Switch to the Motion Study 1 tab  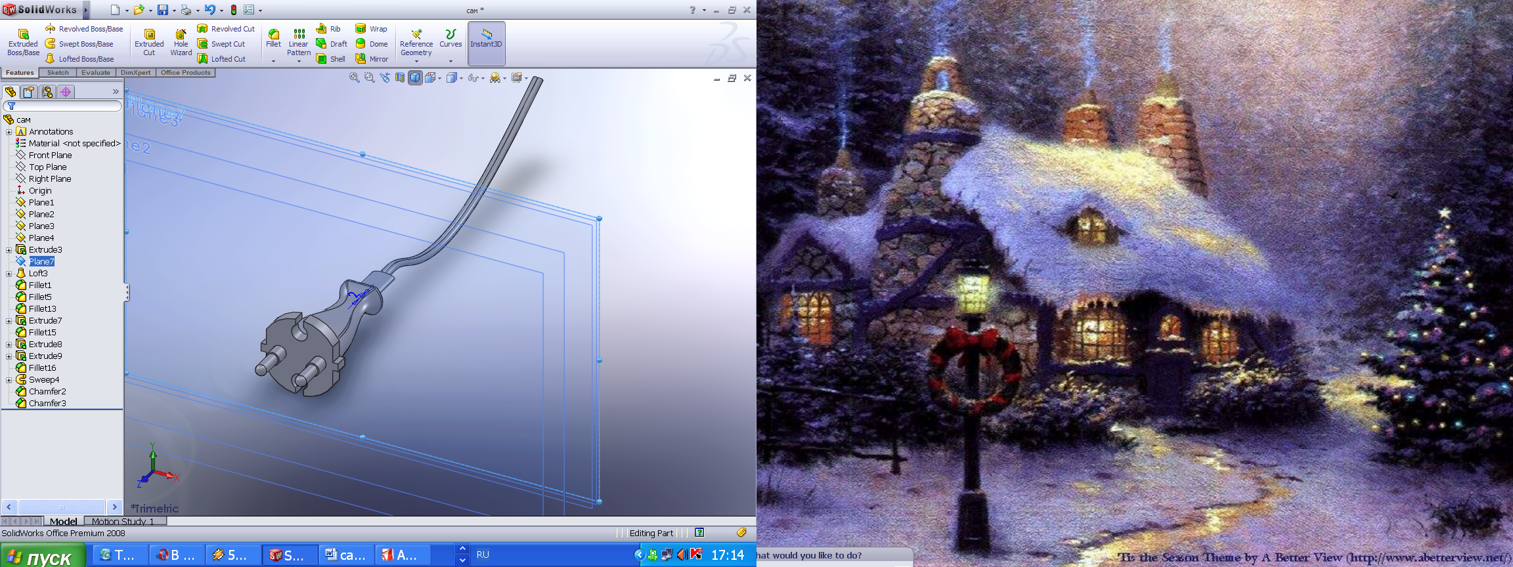click(125, 521)
